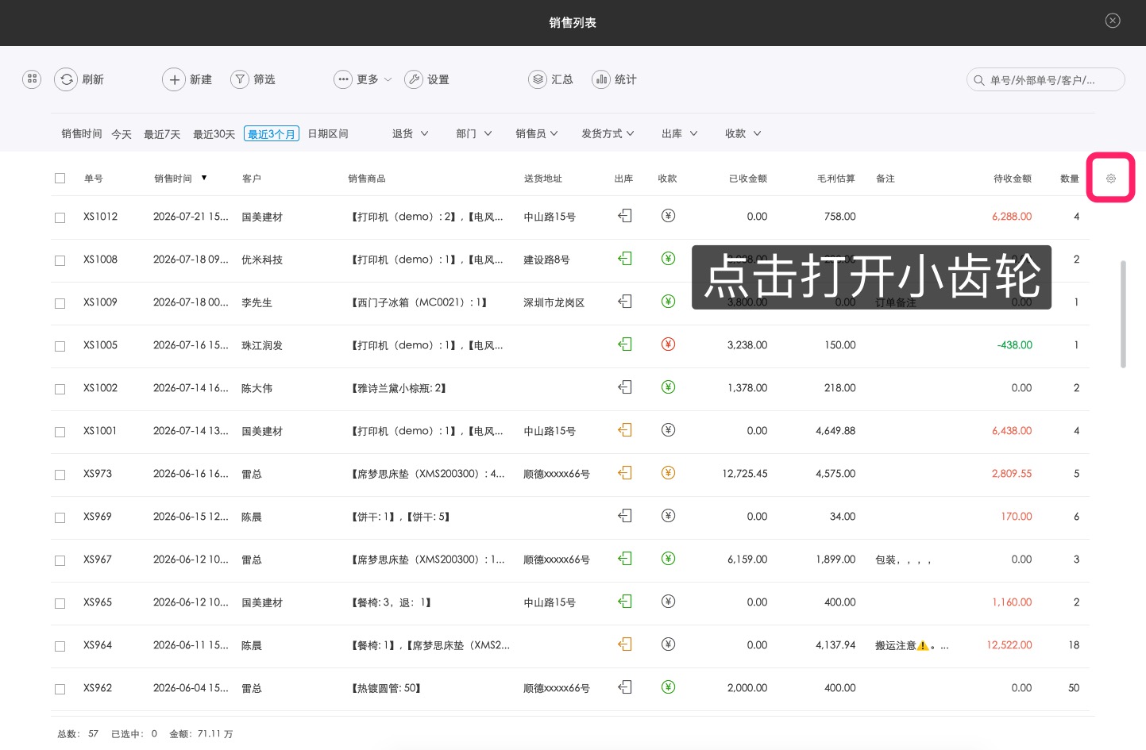Click green 收款 icon for XS1002
Viewport: 1146px width, 750px height.
point(668,387)
